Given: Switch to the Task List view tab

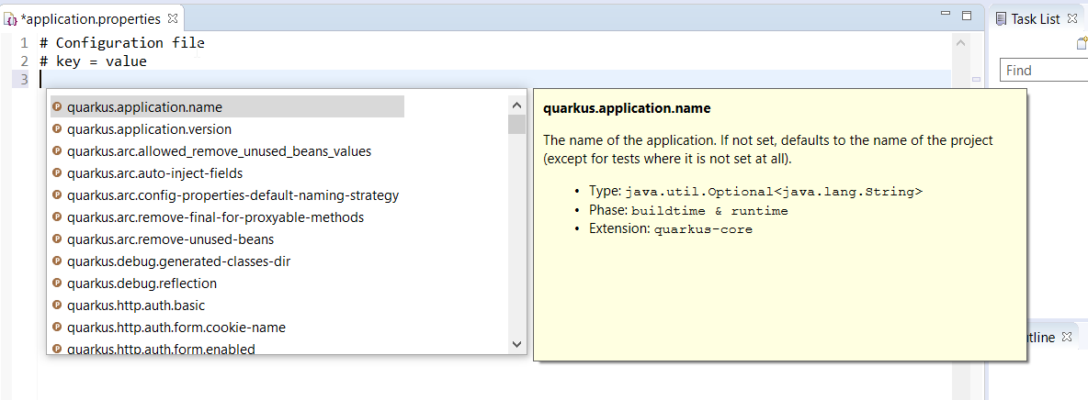Looking at the screenshot, I should tap(1035, 18).
